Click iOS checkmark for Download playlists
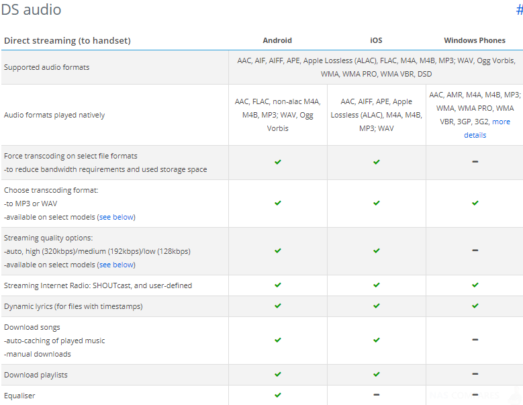523x405 pixels. 376,375
